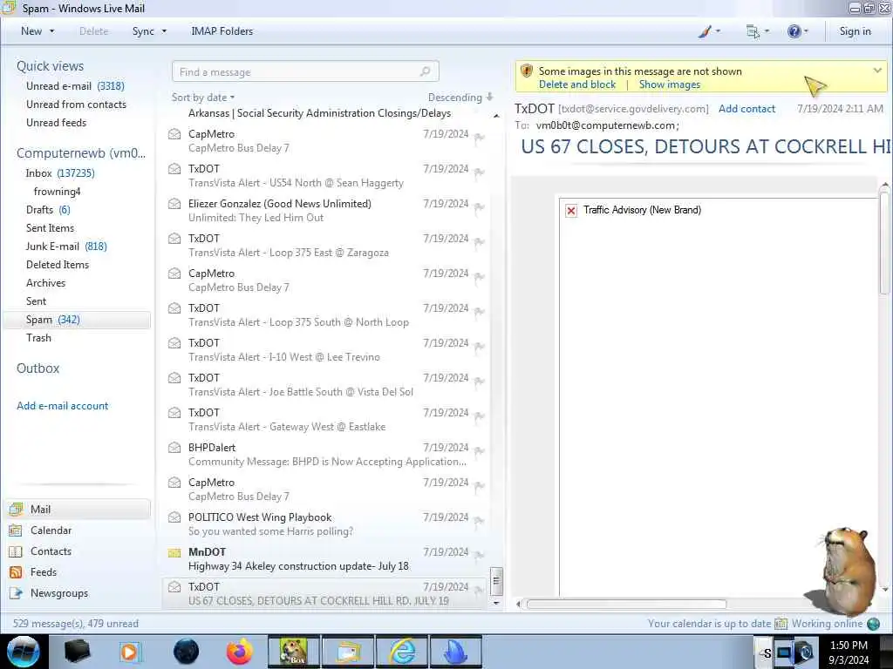Click the unread envelope icon for MnDOT message
The image size is (893, 669).
[174, 552]
